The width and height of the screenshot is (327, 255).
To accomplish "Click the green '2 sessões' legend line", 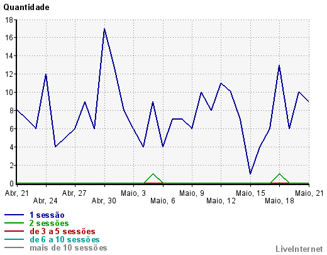I will (x=14, y=223).
